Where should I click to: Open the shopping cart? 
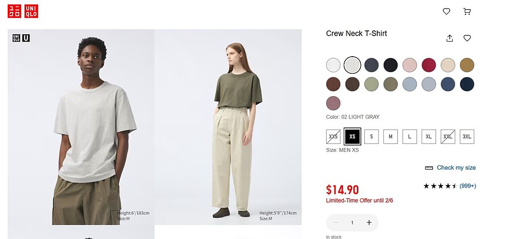tap(467, 12)
